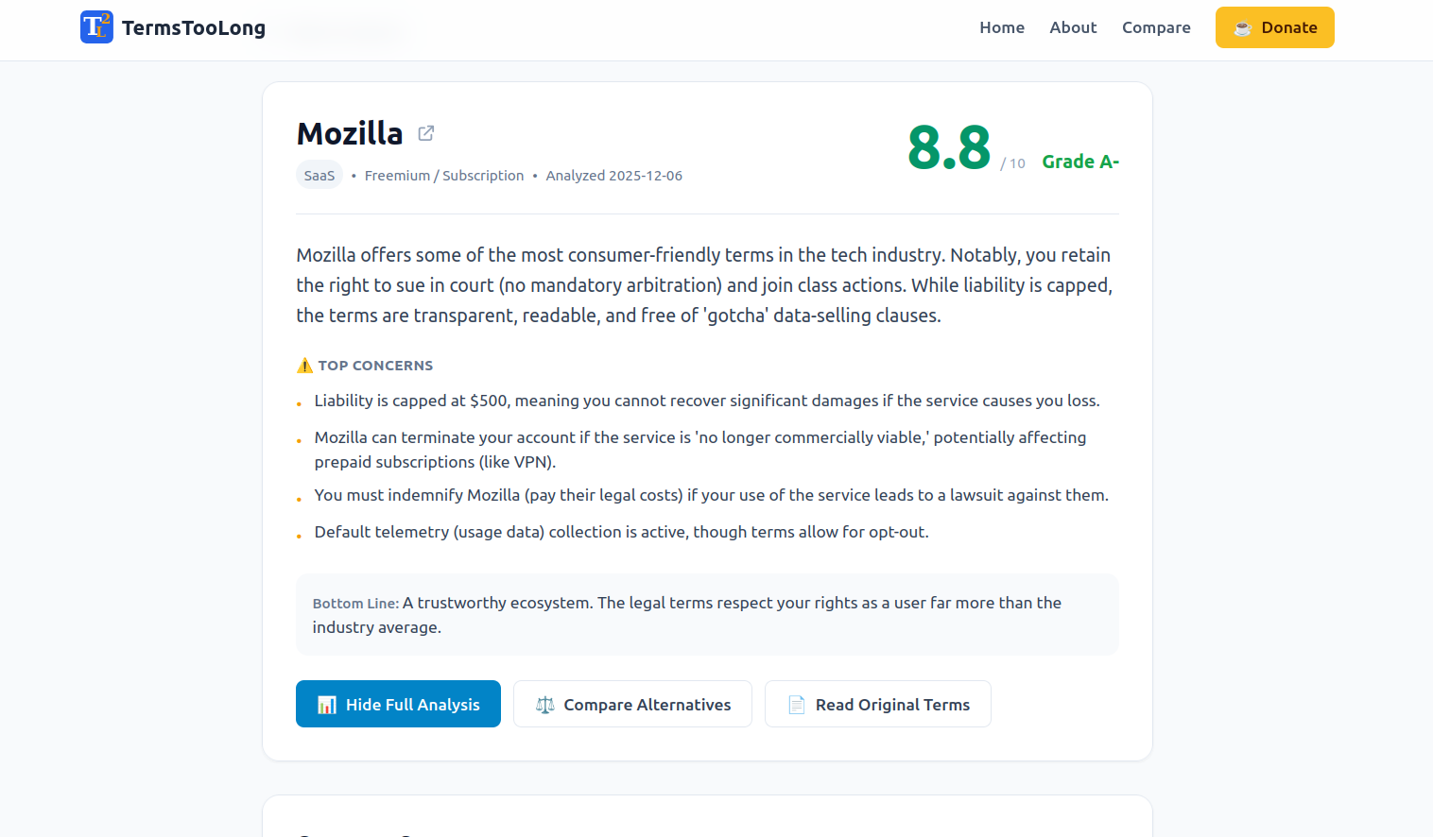Screen dimensions: 1433x837
Task: Go to the Home page
Action: point(1002,27)
